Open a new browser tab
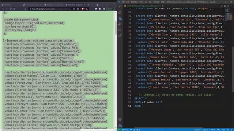This screenshot has height=131, width=234. [88, 5]
